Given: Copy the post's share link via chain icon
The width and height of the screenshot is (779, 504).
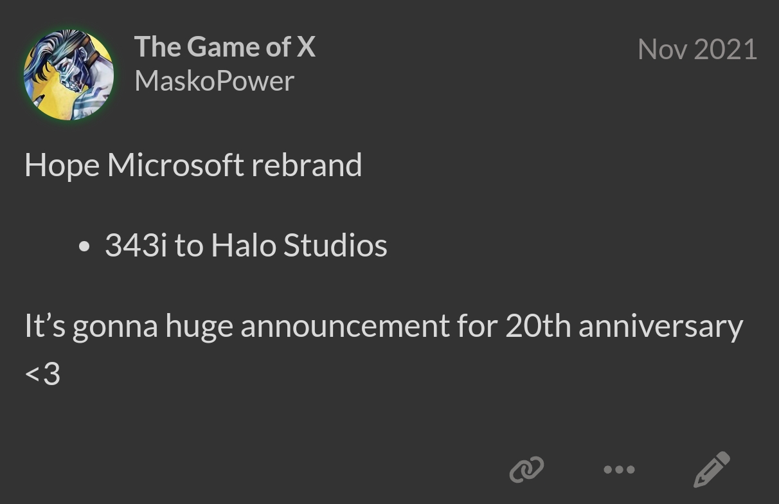Looking at the screenshot, I should 526,469.
